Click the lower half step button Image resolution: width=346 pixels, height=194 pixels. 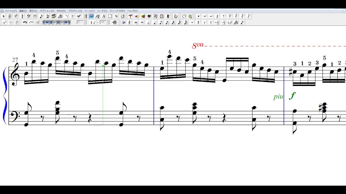223,22
